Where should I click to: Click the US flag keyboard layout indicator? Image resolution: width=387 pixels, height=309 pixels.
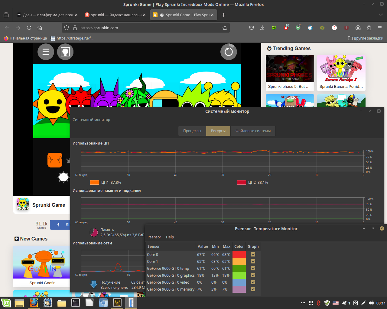(x=336, y=303)
